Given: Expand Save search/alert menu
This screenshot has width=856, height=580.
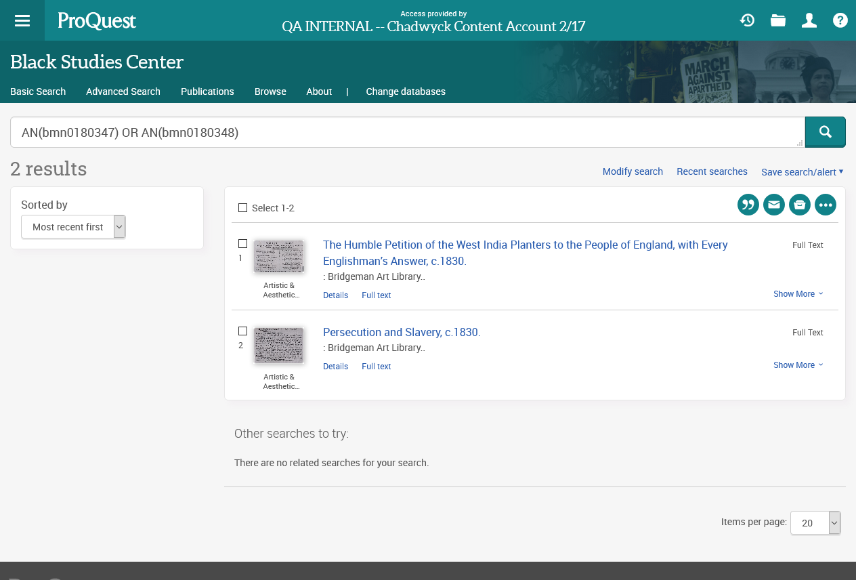Looking at the screenshot, I should point(802,172).
